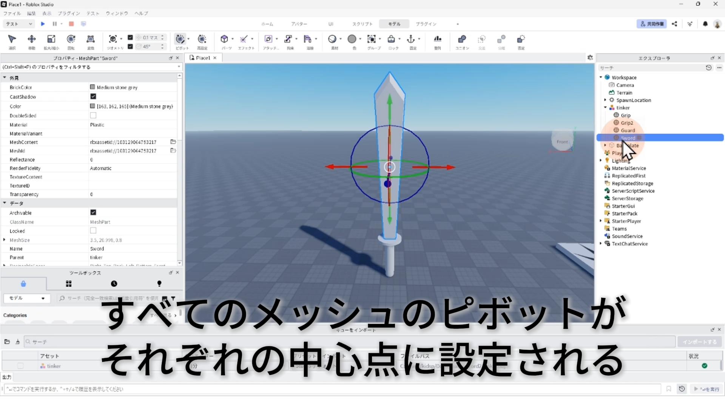Expand the StarterPlayer tree node
The width and height of the screenshot is (725, 408).
pyautogui.click(x=601, y=221)
